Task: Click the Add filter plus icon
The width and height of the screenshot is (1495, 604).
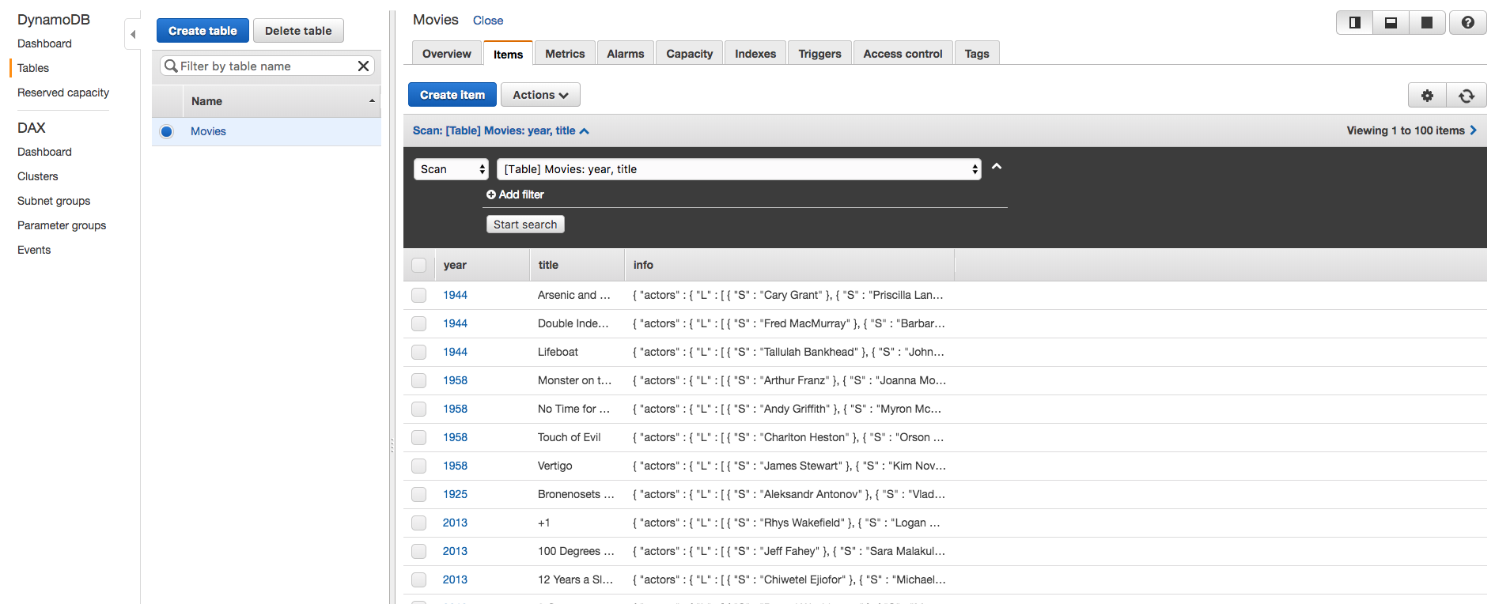Action: coord(491,194)
